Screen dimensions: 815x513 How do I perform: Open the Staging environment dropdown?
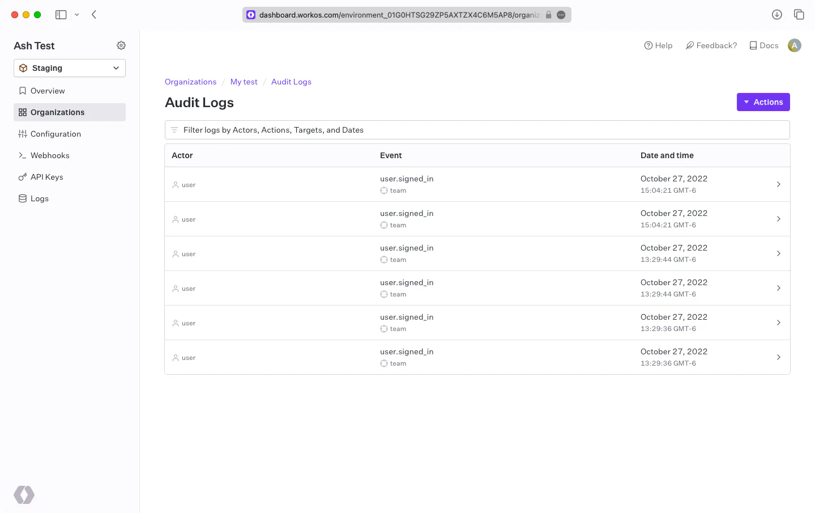(69, 67)
